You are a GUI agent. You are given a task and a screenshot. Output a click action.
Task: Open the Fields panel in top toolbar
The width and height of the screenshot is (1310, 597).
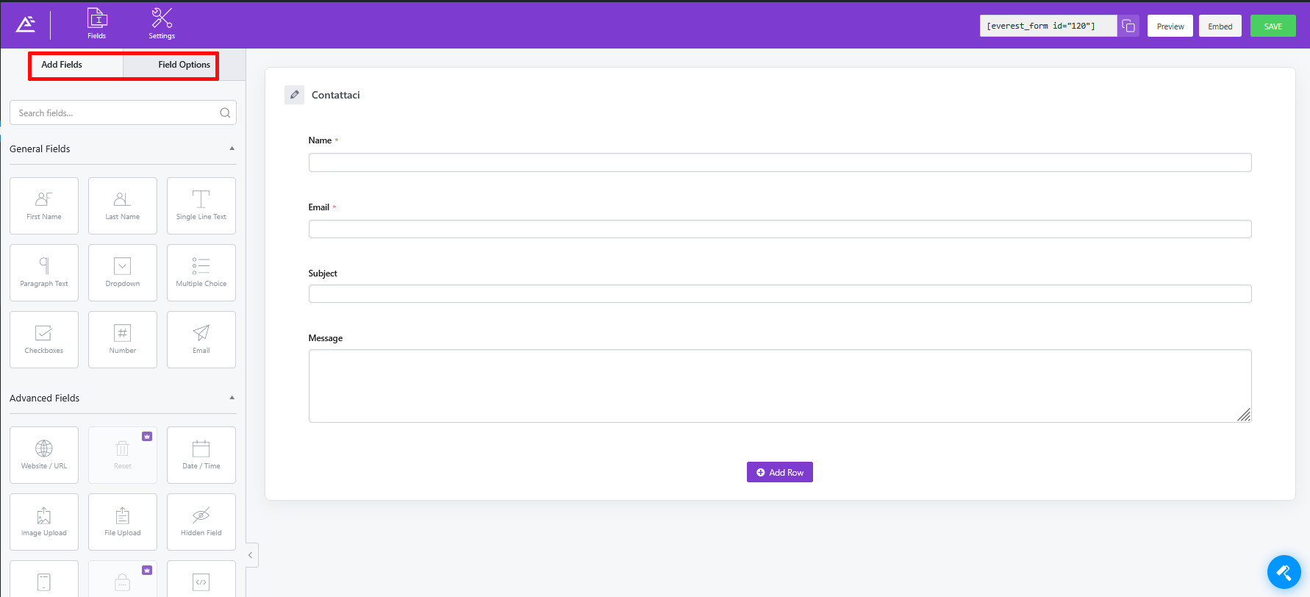[97, 24]
